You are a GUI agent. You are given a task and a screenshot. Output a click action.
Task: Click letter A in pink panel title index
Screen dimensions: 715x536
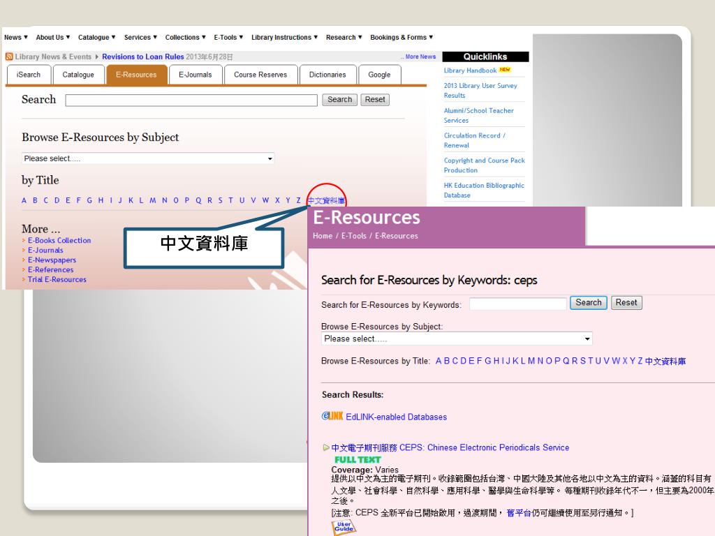pyautogui.click(x=438, y=361)
